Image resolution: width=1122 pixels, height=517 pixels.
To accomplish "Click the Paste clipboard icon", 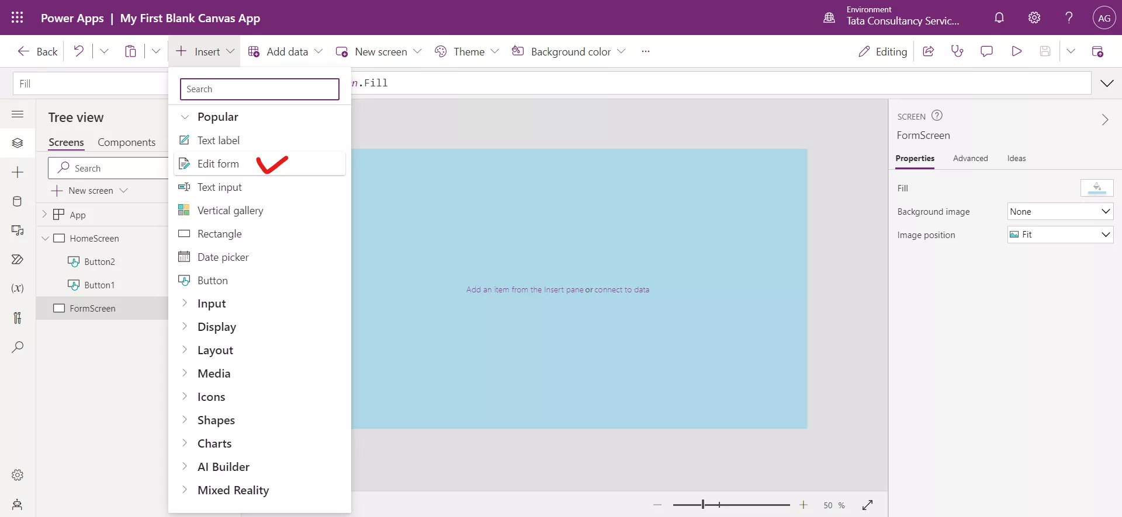I will 130,51.
